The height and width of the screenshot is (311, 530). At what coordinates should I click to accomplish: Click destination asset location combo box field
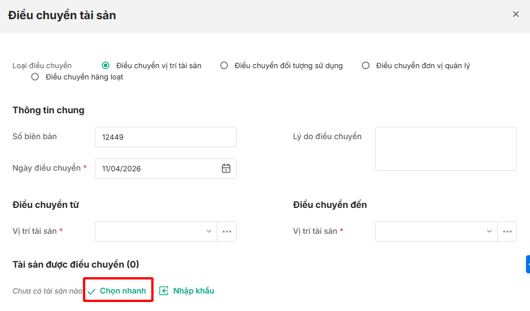429,232
